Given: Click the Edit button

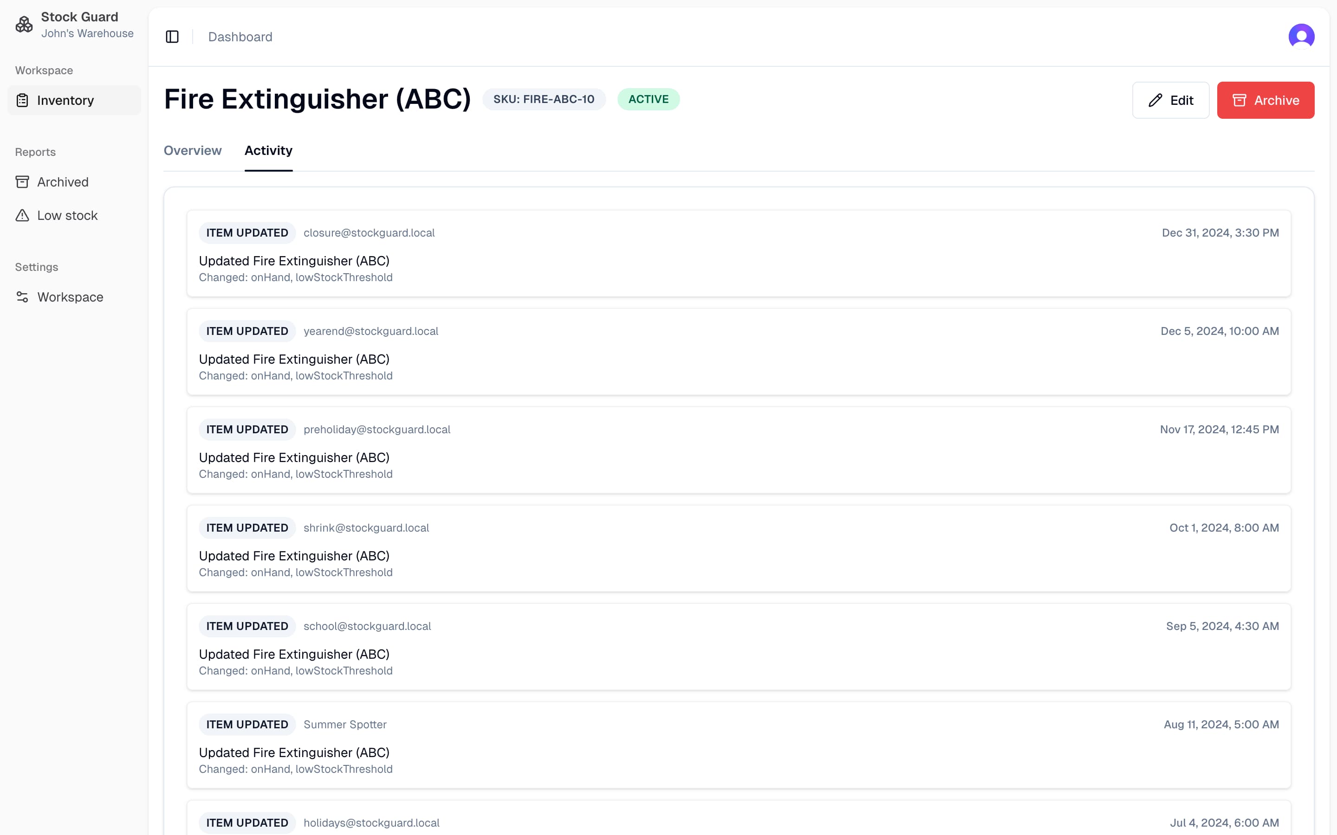Looking at the screenshot, I should pos(1171,100).
